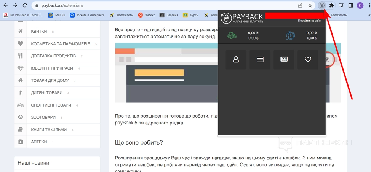Screen dimensions: 371x172
Task: Click the heart icon beside КОСМЕТИКА
Action: (x=20, y=43)
